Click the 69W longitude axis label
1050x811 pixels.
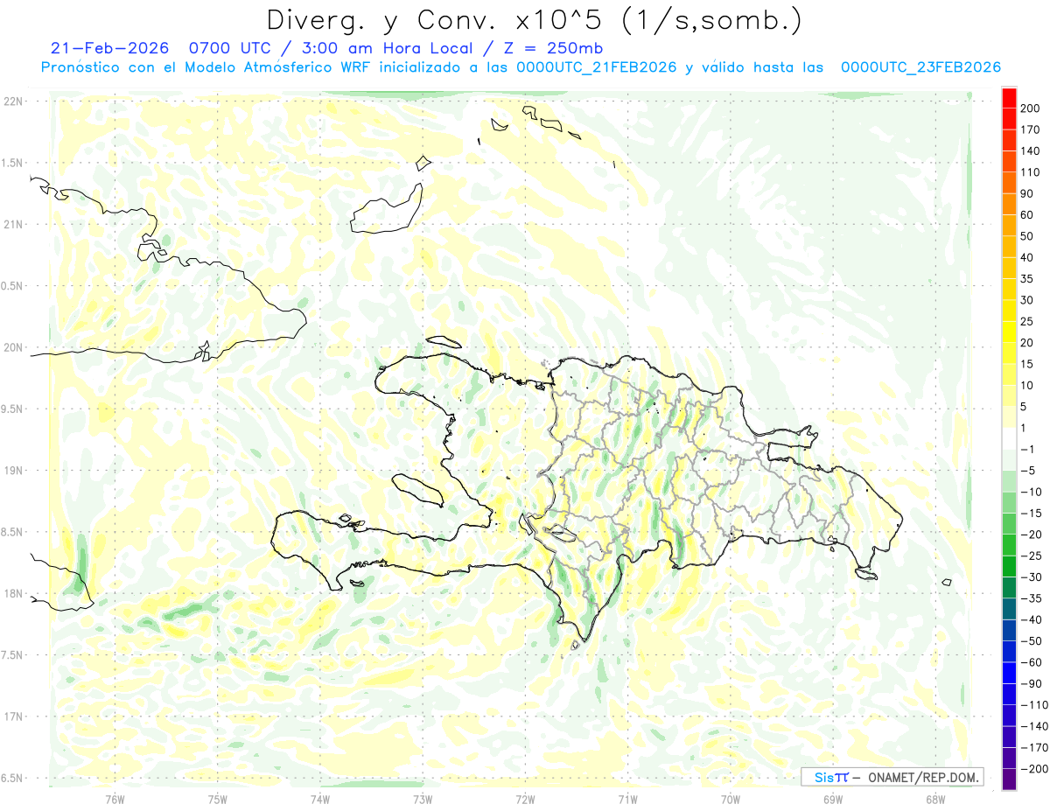click(833, 799)
